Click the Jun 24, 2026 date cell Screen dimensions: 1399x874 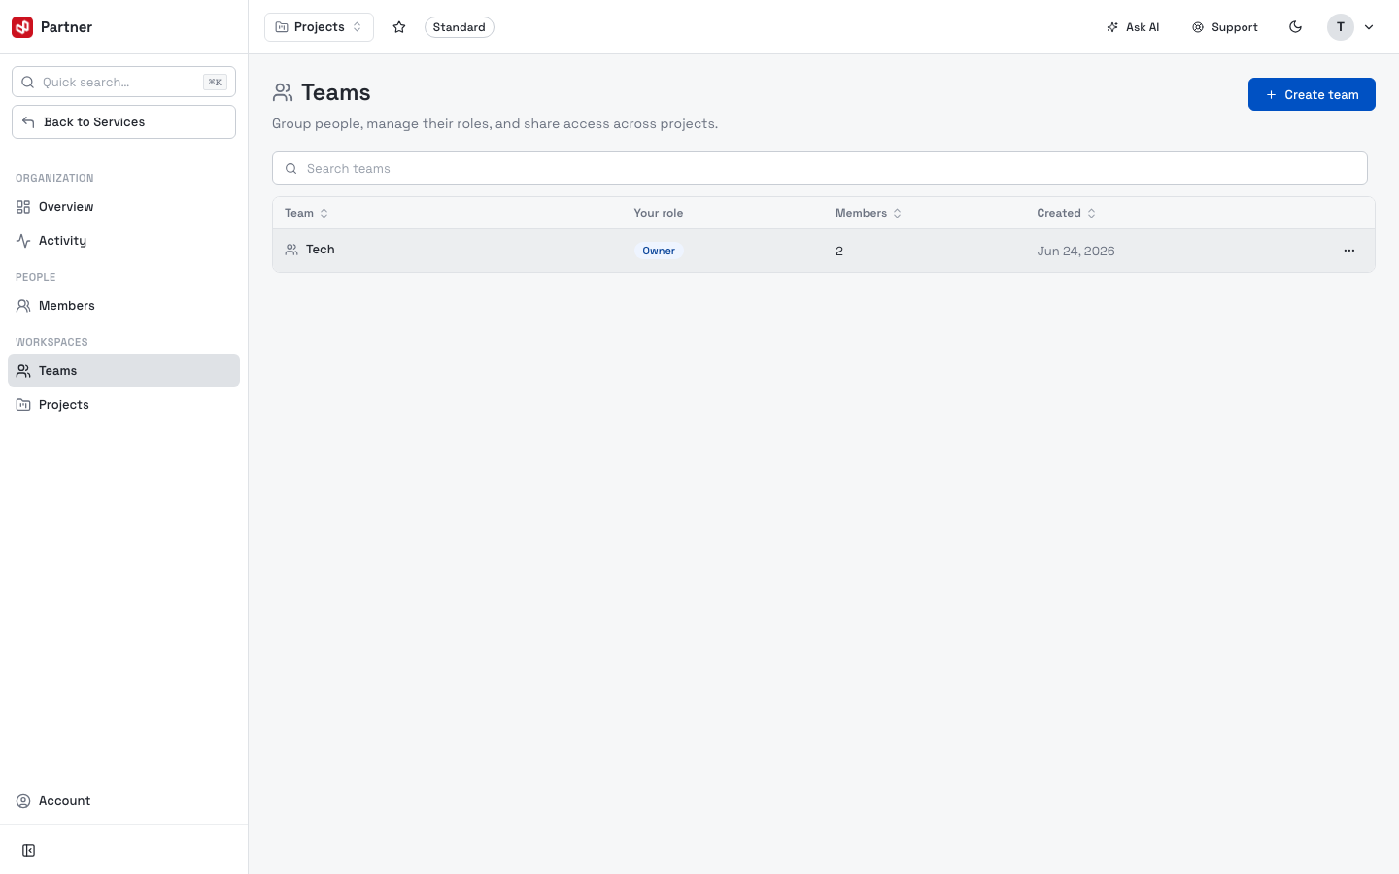1075,251
